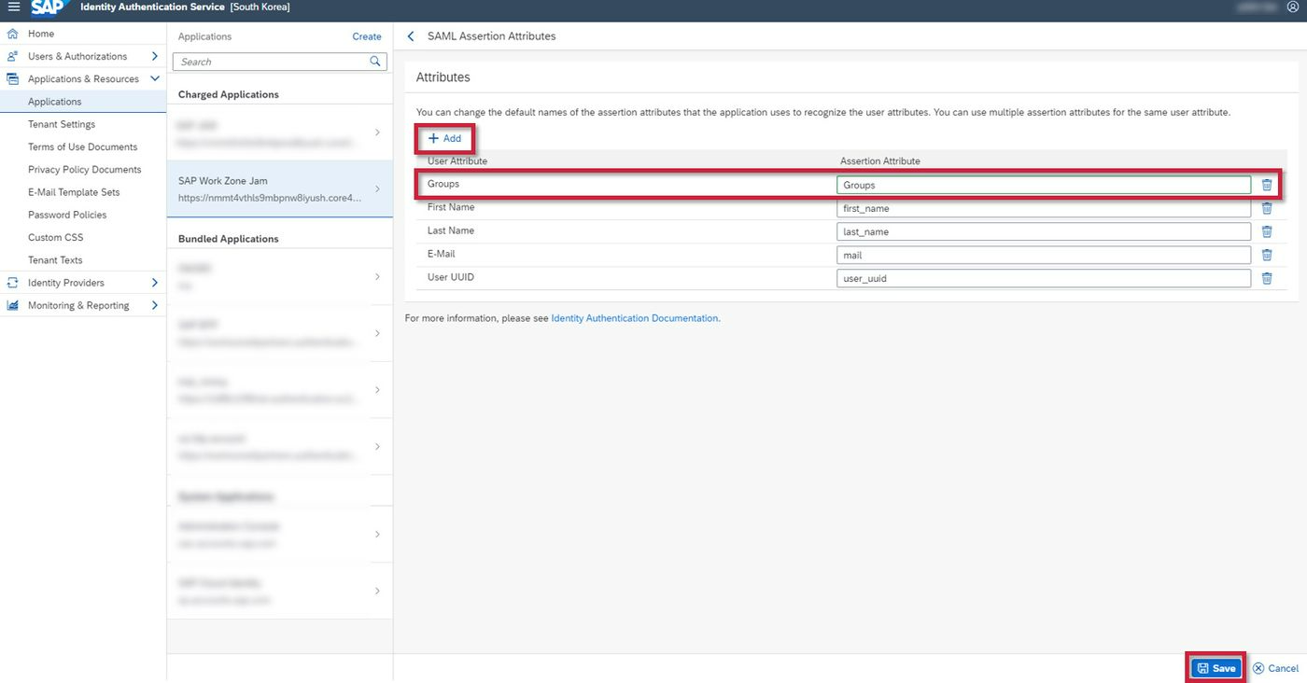Click the Save button

pos(1216,668)
